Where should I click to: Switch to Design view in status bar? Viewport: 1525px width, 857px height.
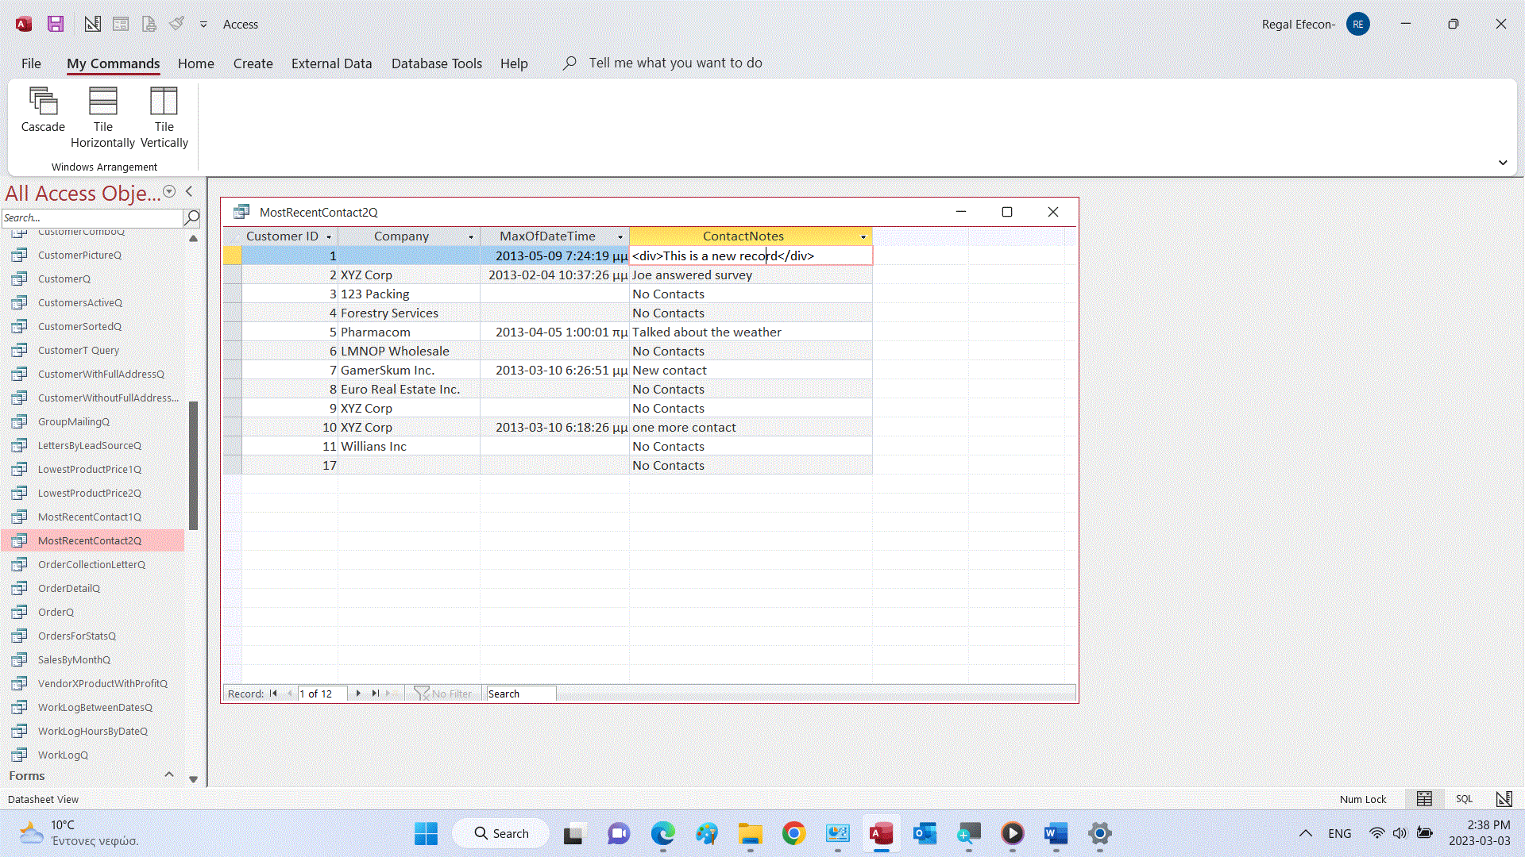coord(1504,799)
